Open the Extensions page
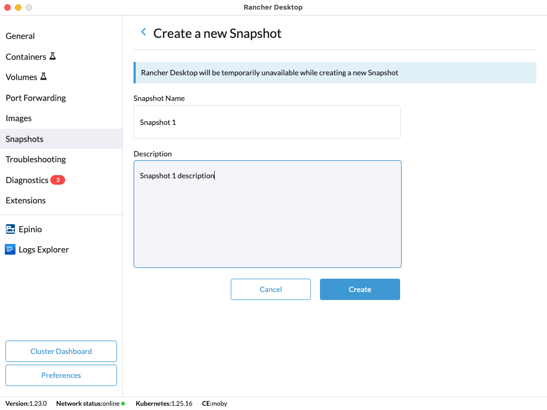 tap(61, 201)
